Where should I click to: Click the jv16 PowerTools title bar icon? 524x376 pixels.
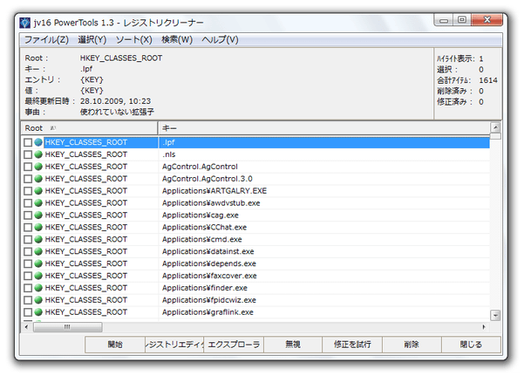[x=24, y=23]
